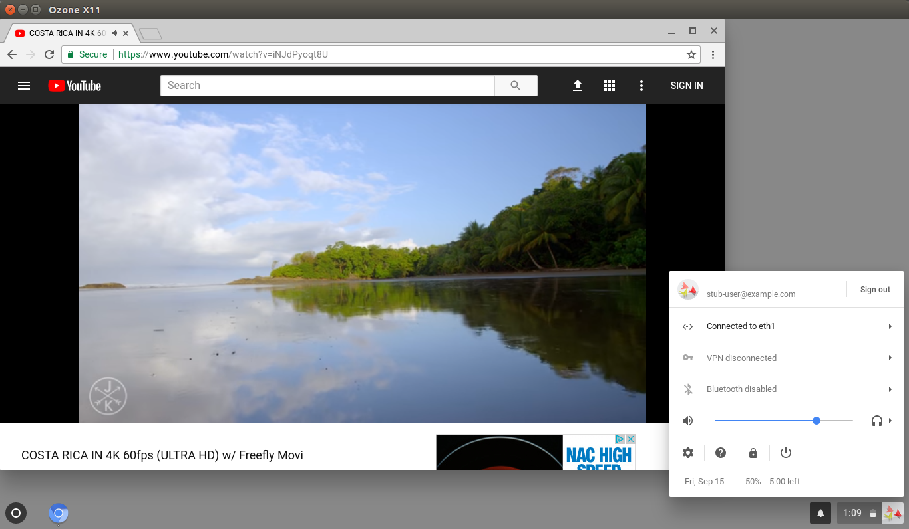Bookmark this page with the star icon
Viewport: 909px width, 529px height.
point(691,54)
